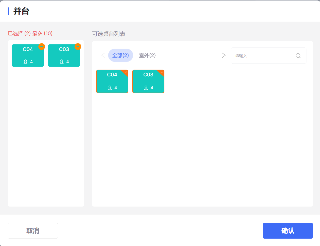Remove C04 using its orange minus icon
The height and width of the screenshot is (246, 320).
tap(42, 46)
